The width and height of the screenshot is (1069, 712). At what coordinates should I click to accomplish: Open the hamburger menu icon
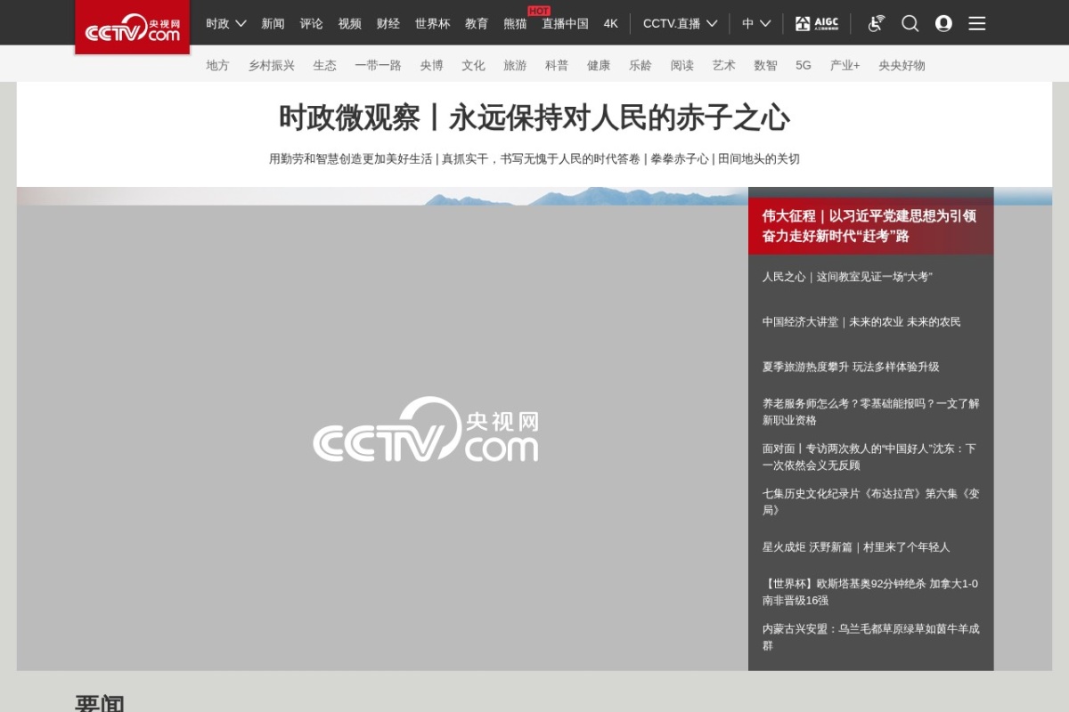tap(977, 23)
